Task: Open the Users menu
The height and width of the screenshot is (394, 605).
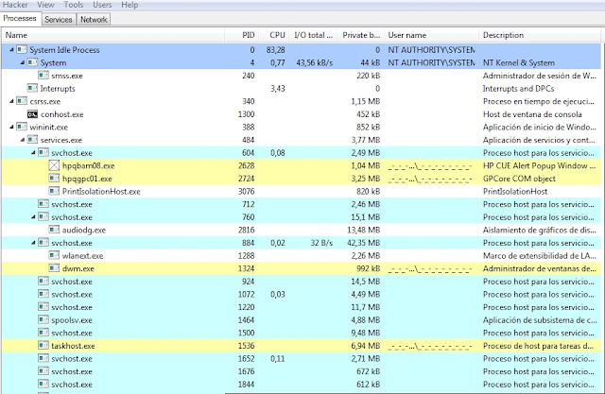Action: point(102,5)
